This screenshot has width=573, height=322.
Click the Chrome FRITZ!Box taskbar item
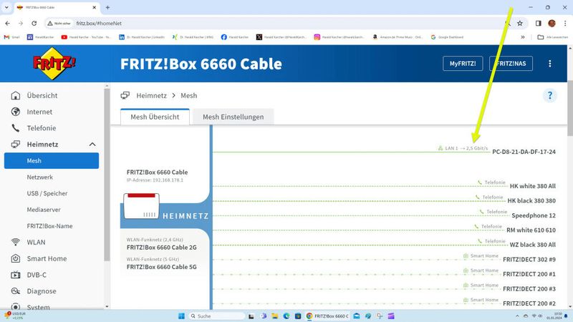pos(327,316)
